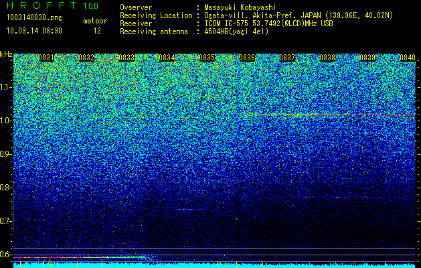The height and width of the screenshot is (268, 421).
Task: Click the yellow-red signal trace below 0.6 kHz
Action: (79, 257)
